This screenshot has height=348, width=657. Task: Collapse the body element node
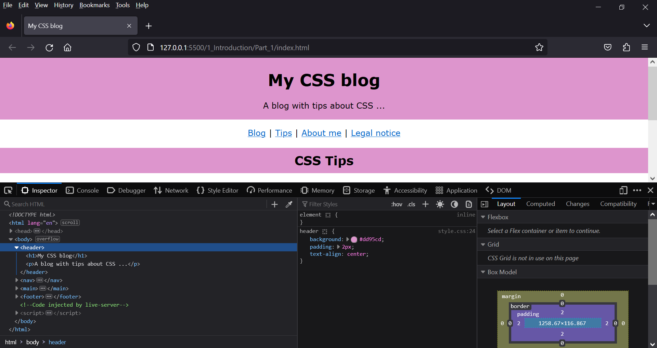pos(11,239)
